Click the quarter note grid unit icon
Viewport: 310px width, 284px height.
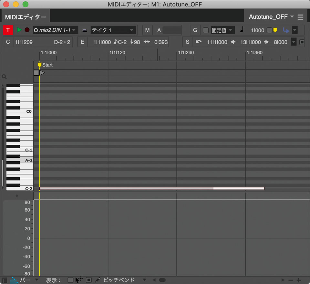pyautogui.click(x=242, y=30)
